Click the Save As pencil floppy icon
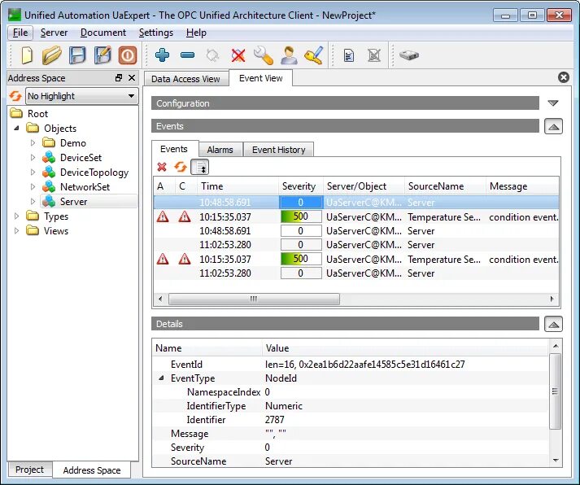 pyautogui.click(x=102, y=55)
